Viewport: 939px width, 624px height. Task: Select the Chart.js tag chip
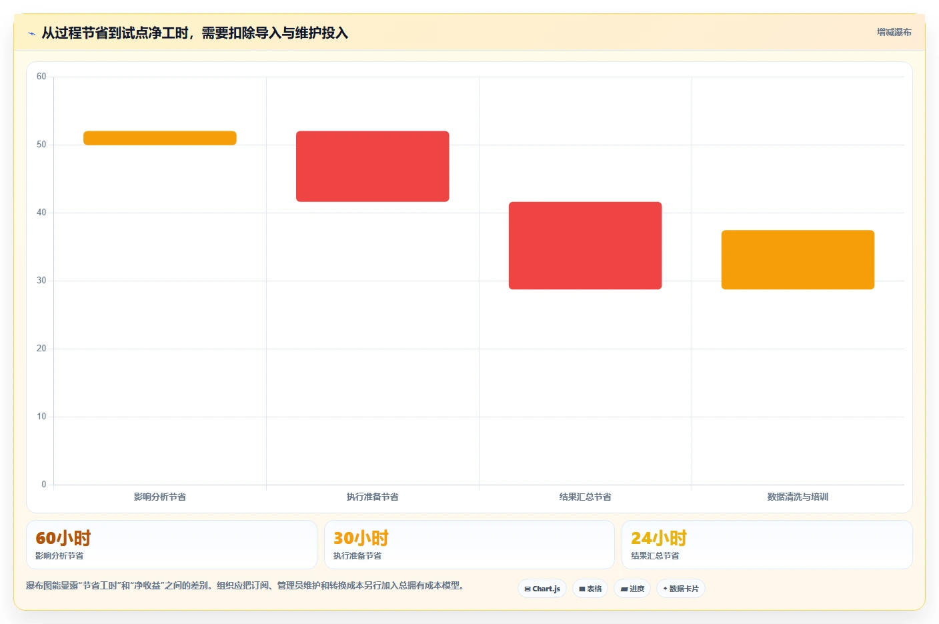[542, 589]
